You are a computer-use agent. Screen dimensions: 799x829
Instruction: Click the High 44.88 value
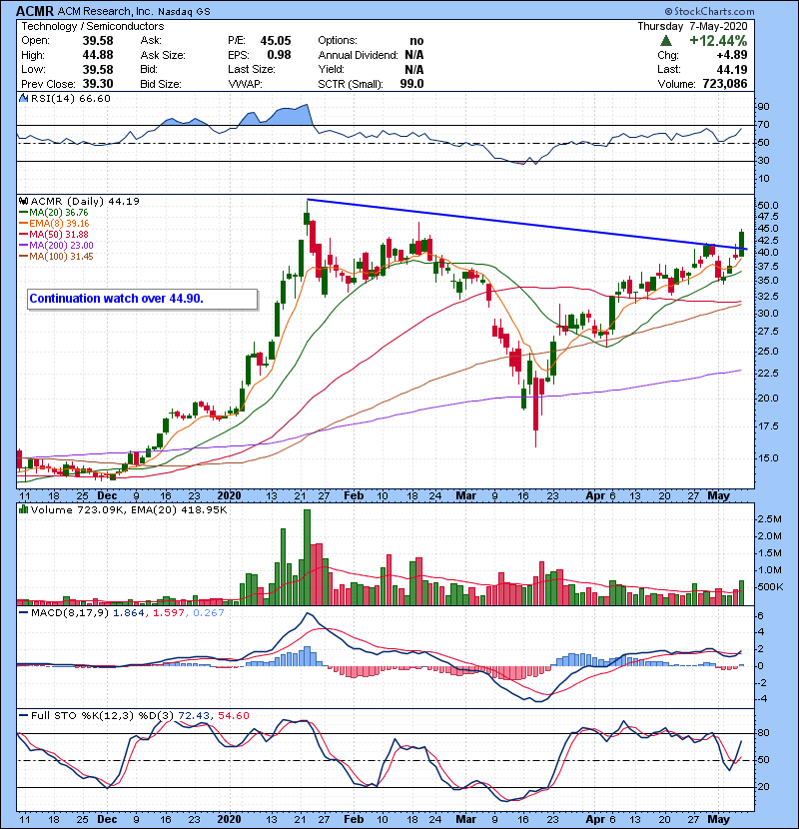[98, 55]
